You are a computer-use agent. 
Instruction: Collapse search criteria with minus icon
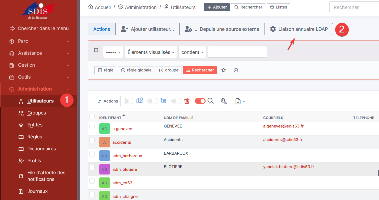96,50
